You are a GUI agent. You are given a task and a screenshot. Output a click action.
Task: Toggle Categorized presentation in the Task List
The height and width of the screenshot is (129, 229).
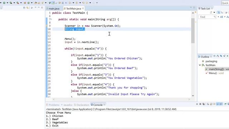coord(219,13)
